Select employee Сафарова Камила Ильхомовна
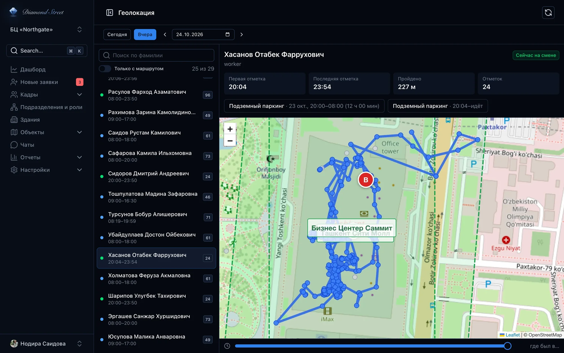Screen dimensions: 564x353 [x=157, y=156]
